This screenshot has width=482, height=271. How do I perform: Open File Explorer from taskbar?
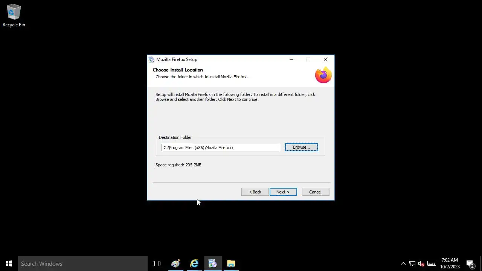coord(231,263)
